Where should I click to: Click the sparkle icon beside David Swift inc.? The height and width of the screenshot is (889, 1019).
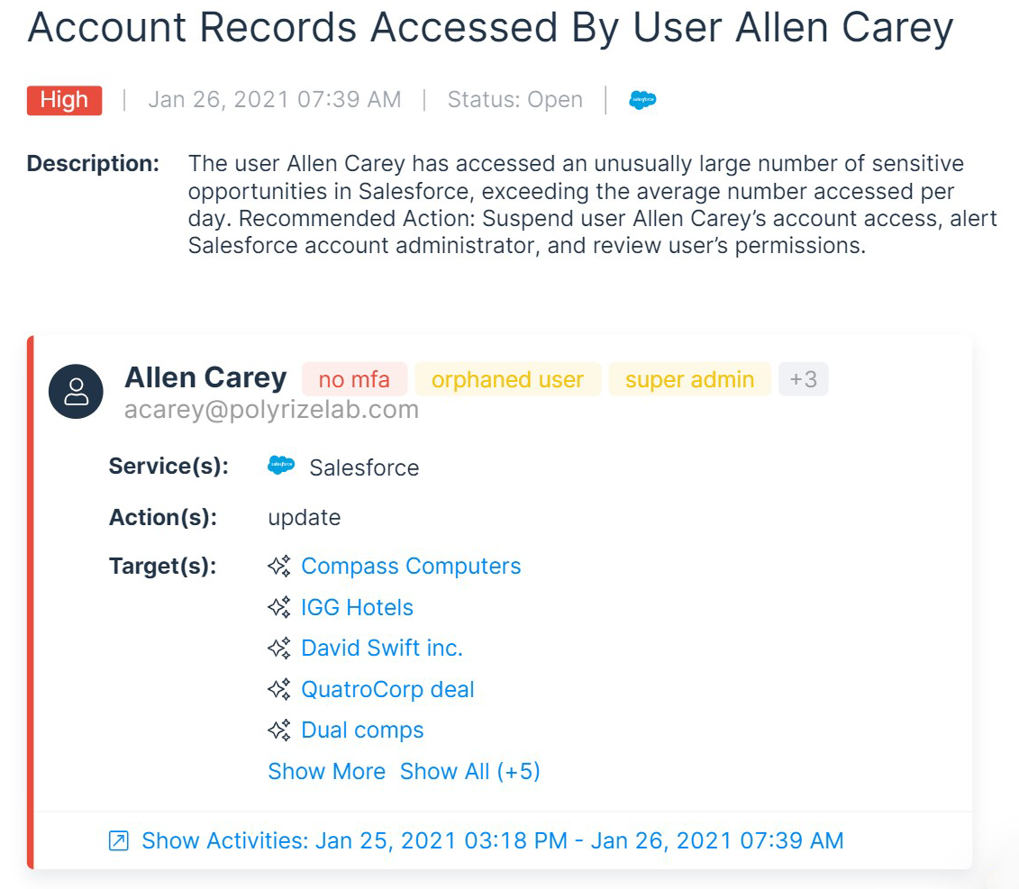point(278,648)
